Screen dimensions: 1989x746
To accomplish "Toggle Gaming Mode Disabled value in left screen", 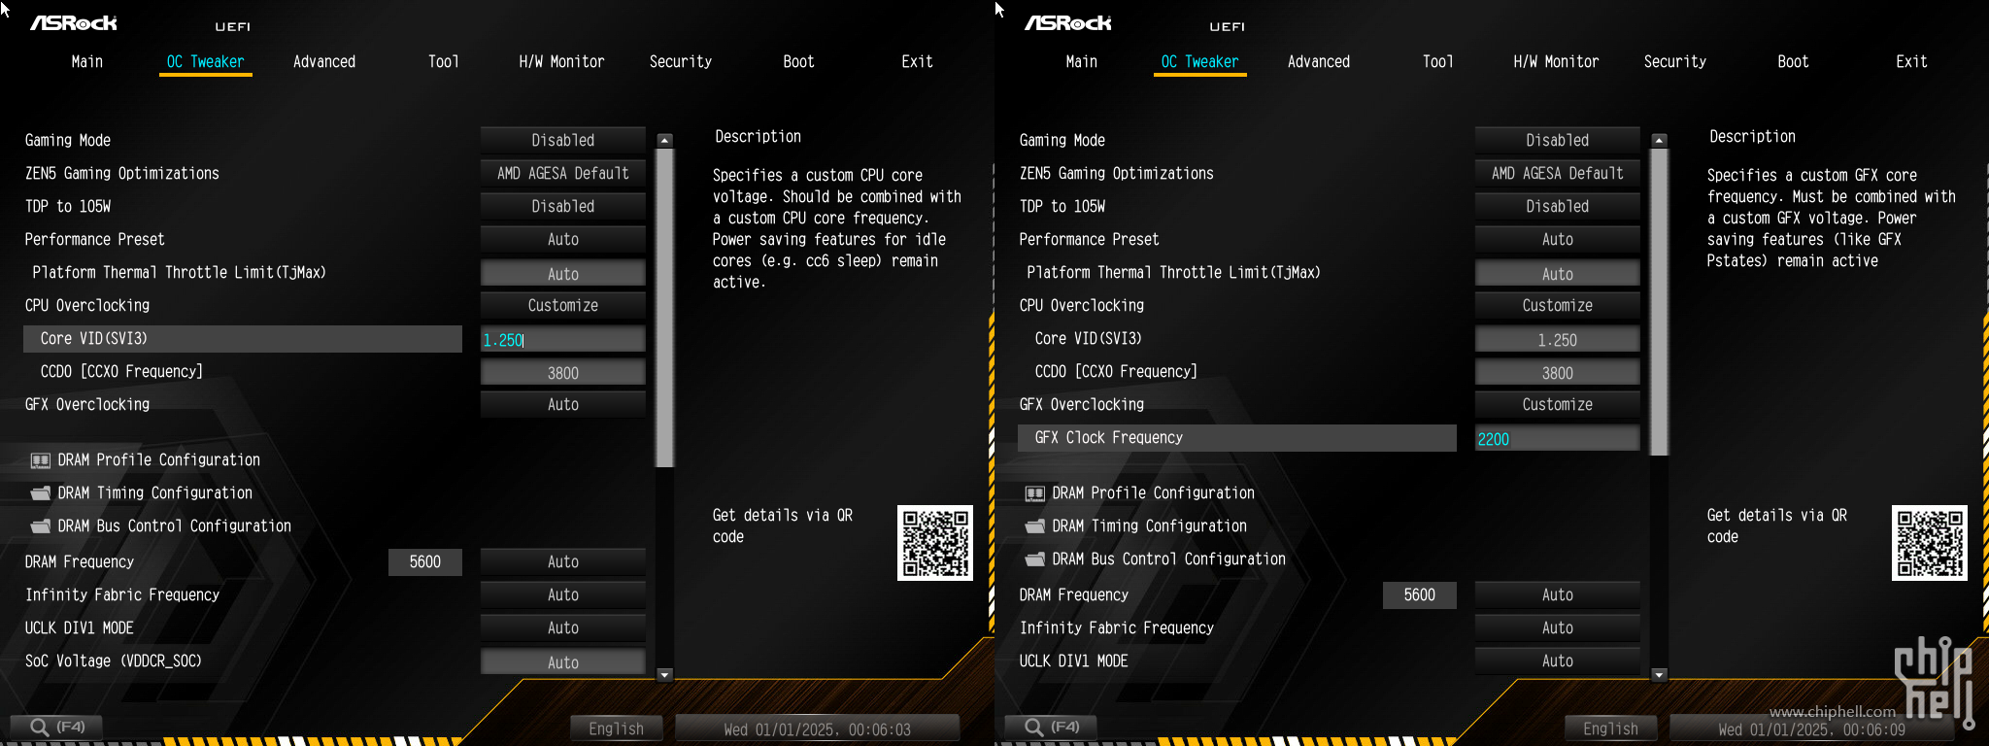I will [562, 141].
